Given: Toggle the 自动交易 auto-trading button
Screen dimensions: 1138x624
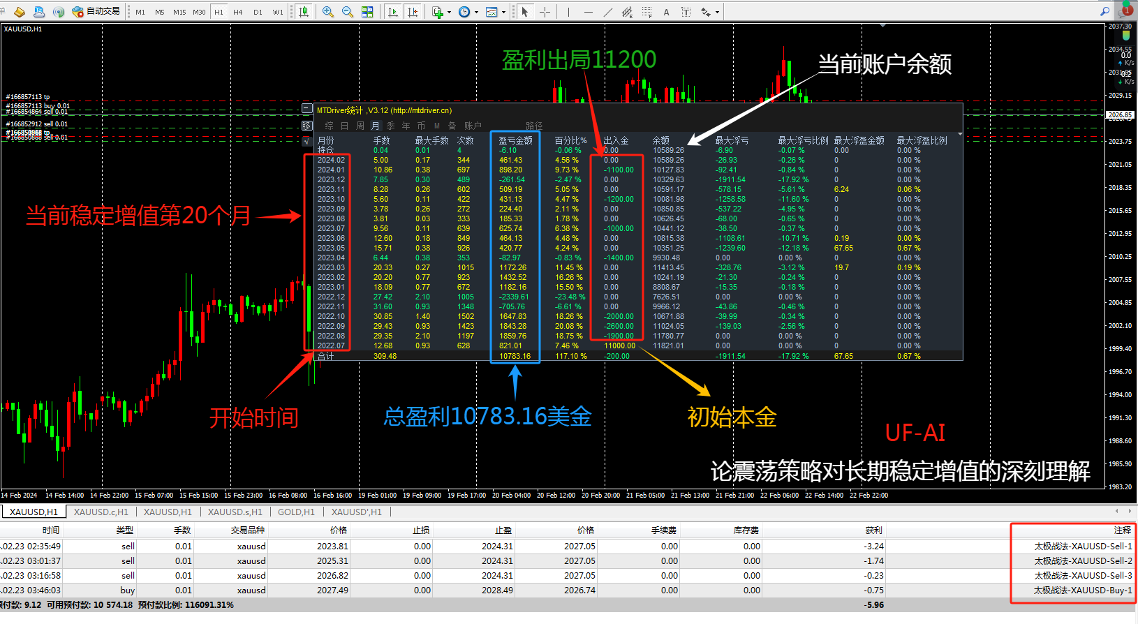Looking at the screenshot, I should [x=96, y=12].
